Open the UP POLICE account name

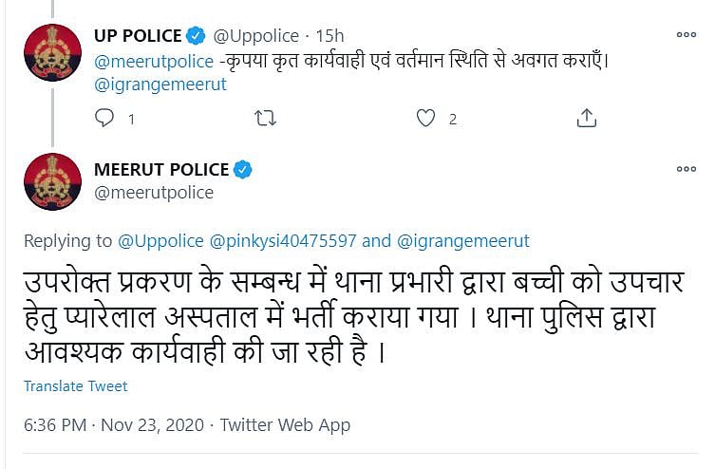point(138,37)
